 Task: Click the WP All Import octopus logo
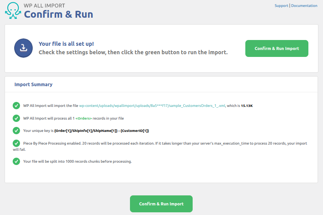[13, 10]
